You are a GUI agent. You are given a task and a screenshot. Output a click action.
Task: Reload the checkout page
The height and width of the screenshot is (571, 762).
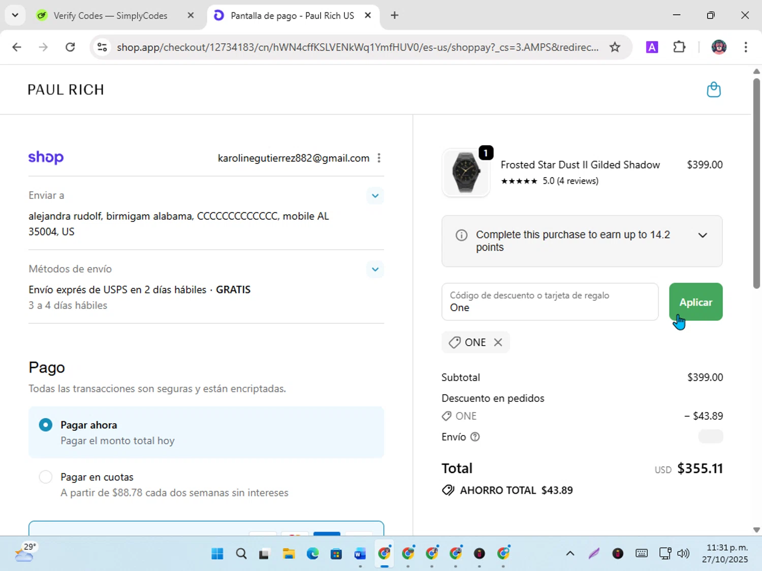(x=70, y=47)
